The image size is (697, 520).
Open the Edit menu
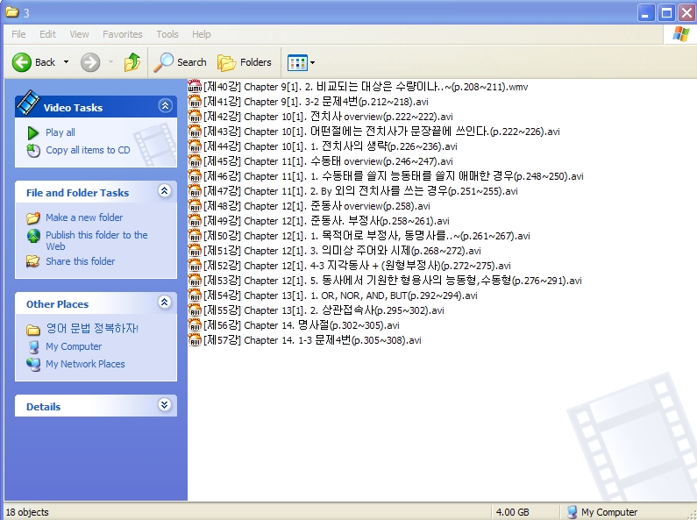(47, 34)
